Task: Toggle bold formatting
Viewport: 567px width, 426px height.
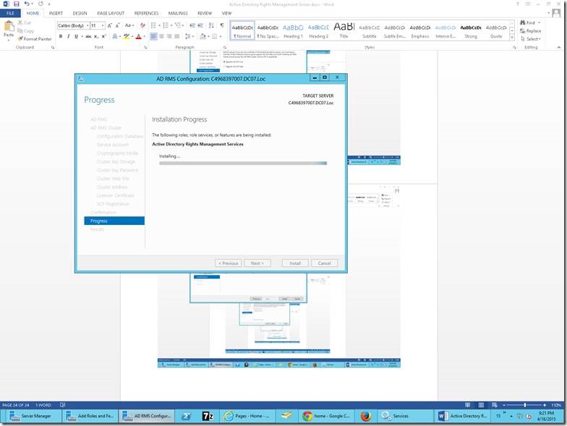Action: [61, 36]
